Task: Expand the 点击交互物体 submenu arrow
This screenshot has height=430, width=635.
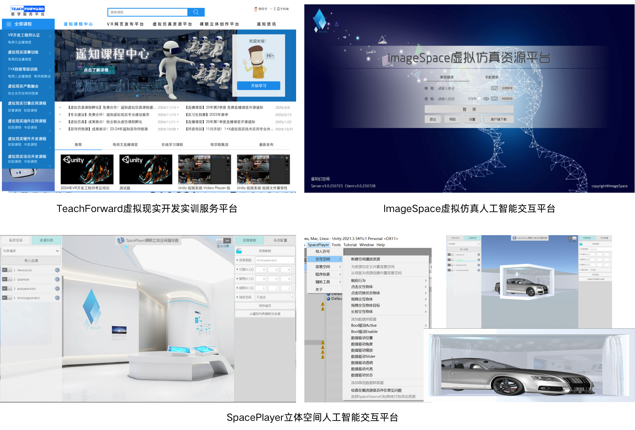Action: [426, 287]
